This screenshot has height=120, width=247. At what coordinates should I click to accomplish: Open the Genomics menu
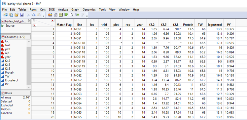[x=89, y=10]
